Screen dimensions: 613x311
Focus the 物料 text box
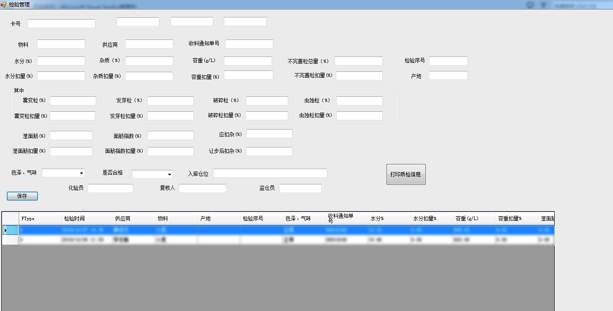61,44
